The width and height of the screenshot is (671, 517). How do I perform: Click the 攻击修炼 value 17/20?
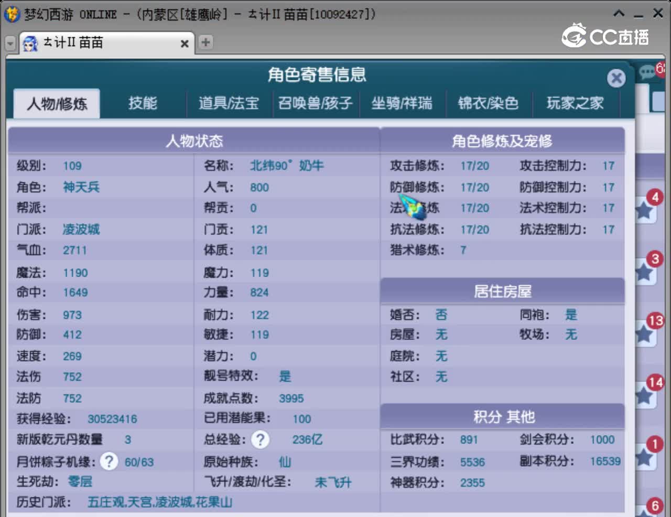(475, 166)
